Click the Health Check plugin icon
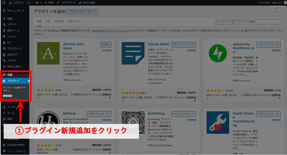This screenshot has height=155, width=287. 218,122
